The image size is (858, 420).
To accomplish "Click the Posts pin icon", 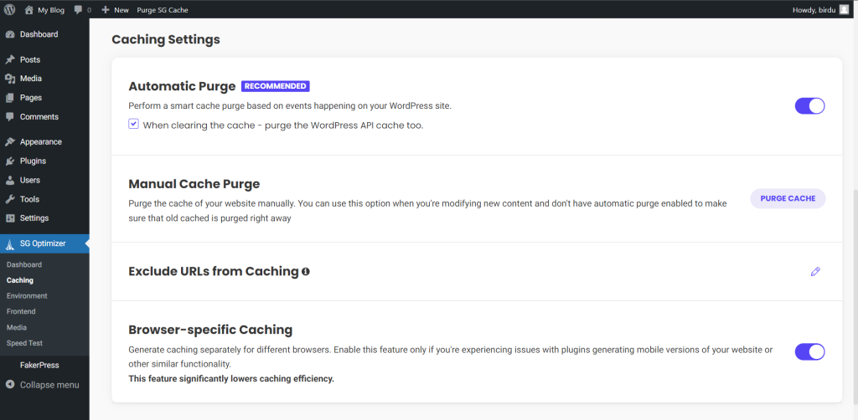I will point(10,59).
